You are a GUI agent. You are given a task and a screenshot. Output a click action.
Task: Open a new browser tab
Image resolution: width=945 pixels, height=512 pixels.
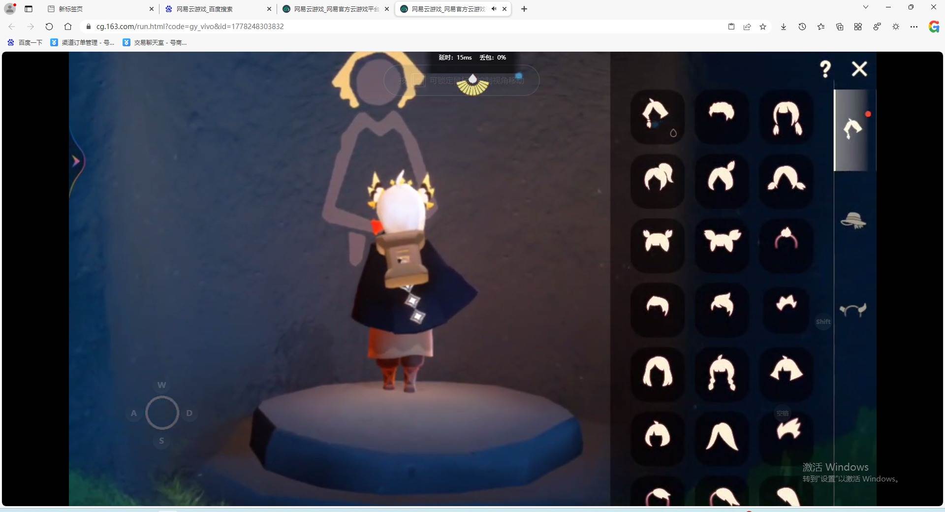pyautogui.click(x=524, y=9)
